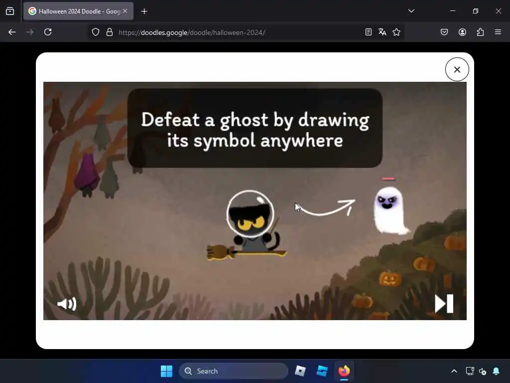The width and height of the screenshot is (510, 383).
Task: Click the ghost's red symbol indicator
Action: click(x=388, y=179)
